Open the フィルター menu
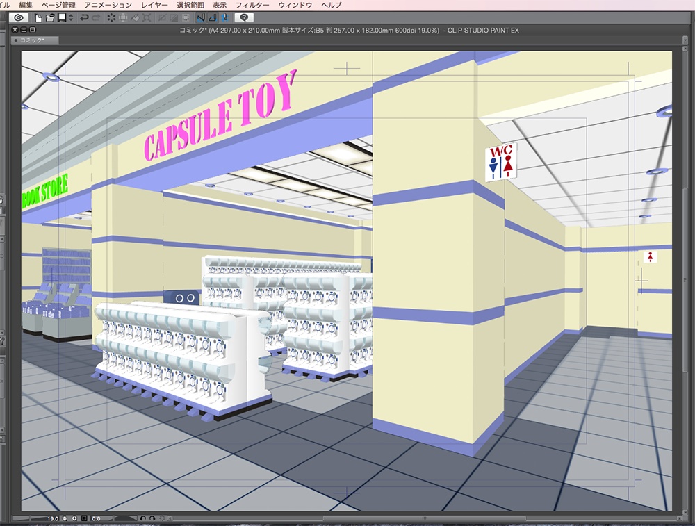 click(252, 5)
